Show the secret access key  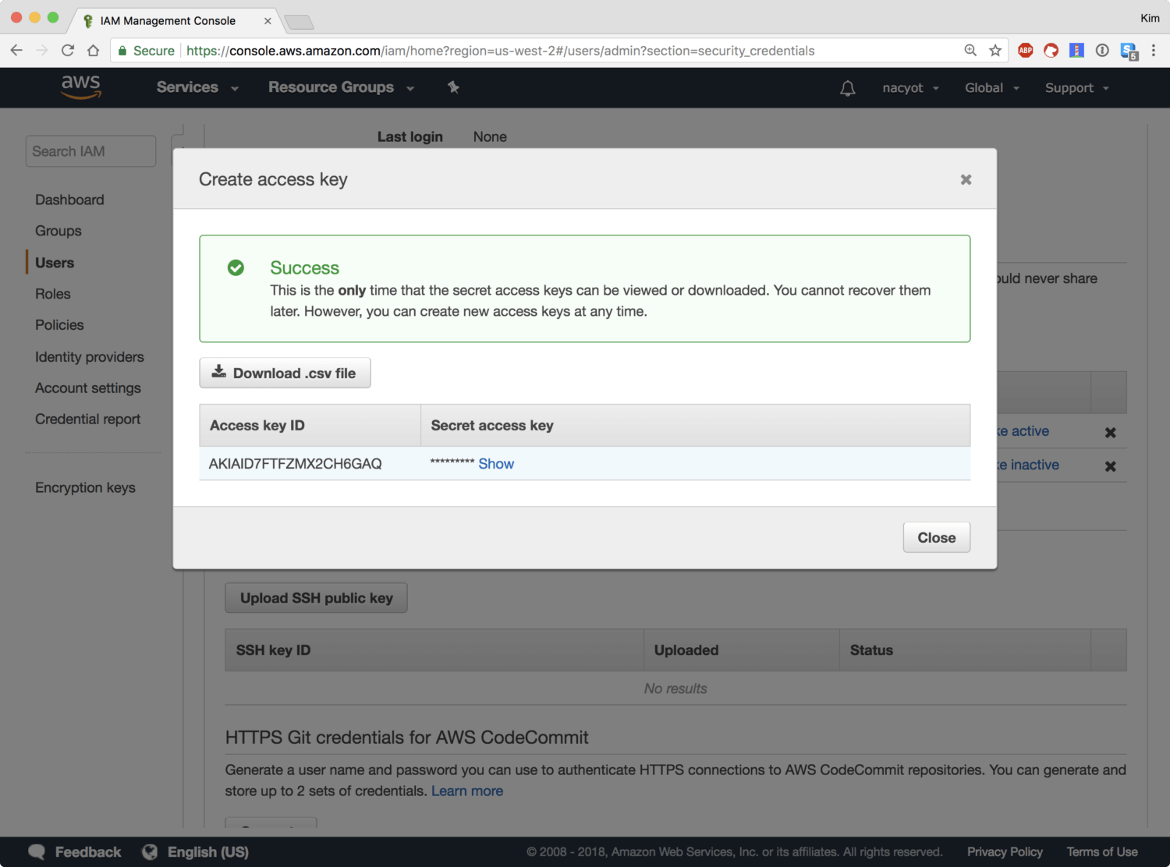tap(496, 464)
